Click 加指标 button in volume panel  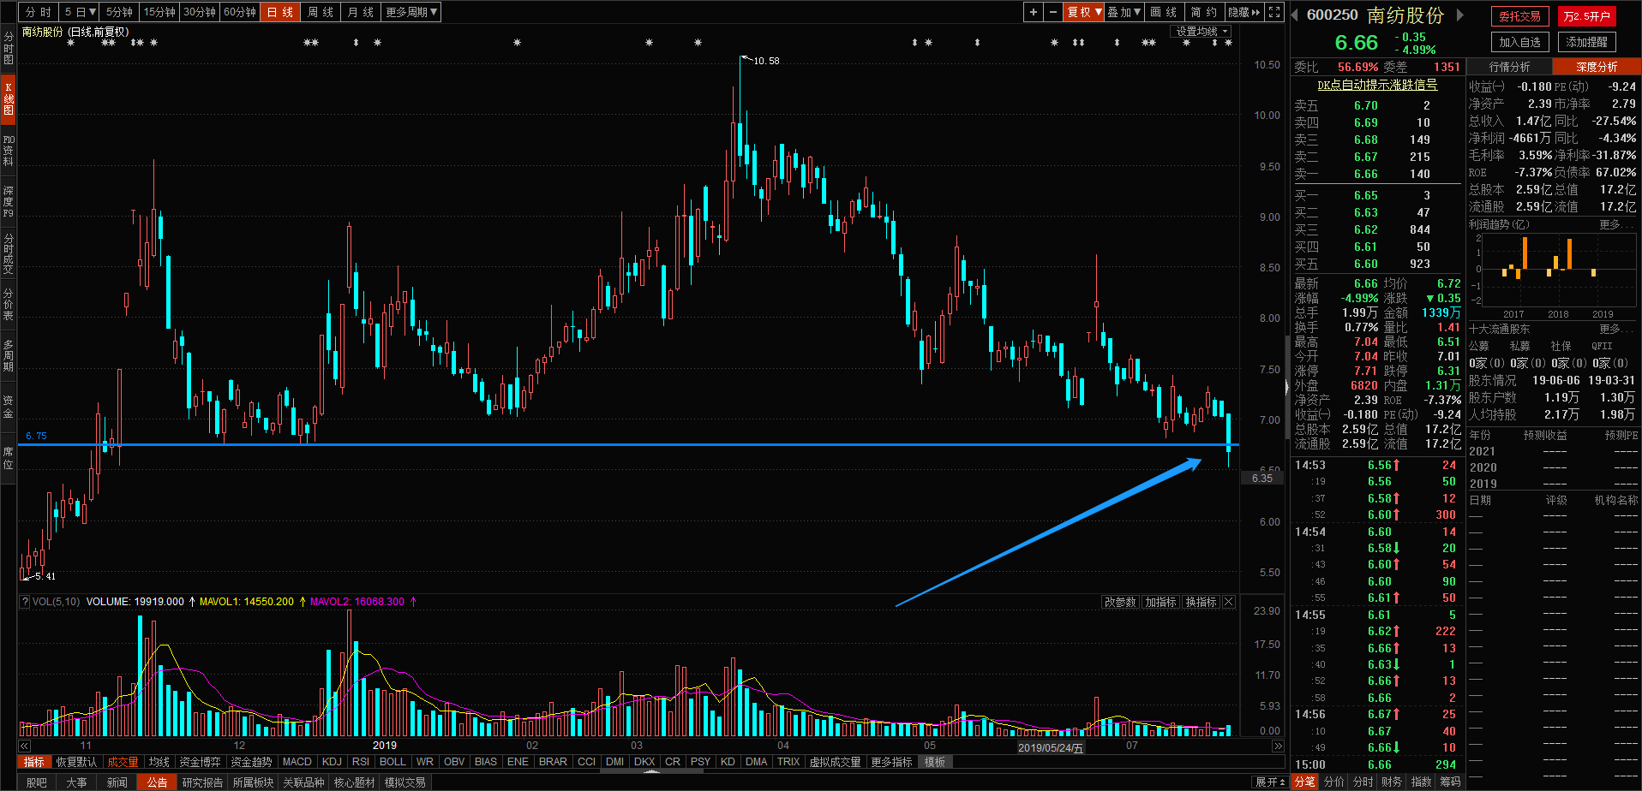tap(1160, 602)
